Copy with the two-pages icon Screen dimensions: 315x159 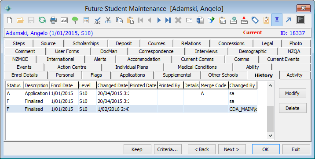point(119,20)
